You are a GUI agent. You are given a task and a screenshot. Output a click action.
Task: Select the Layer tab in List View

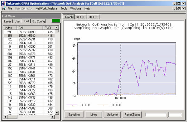point(7,21)
